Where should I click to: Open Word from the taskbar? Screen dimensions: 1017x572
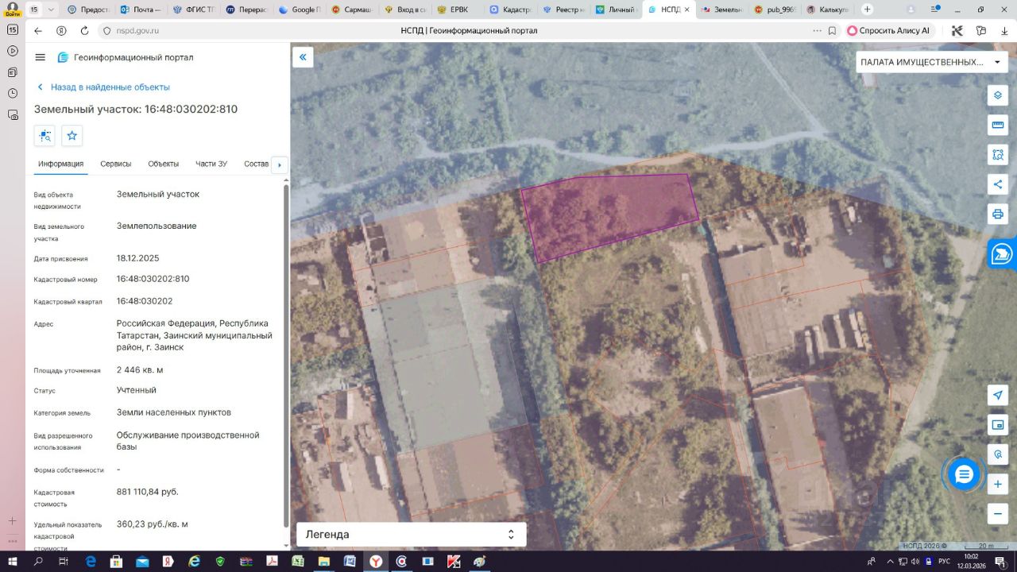pos(350,561)
